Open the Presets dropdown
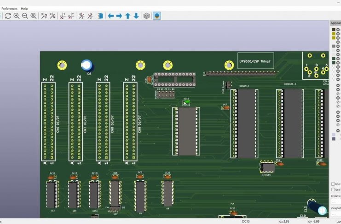 (x=336, y=202)
